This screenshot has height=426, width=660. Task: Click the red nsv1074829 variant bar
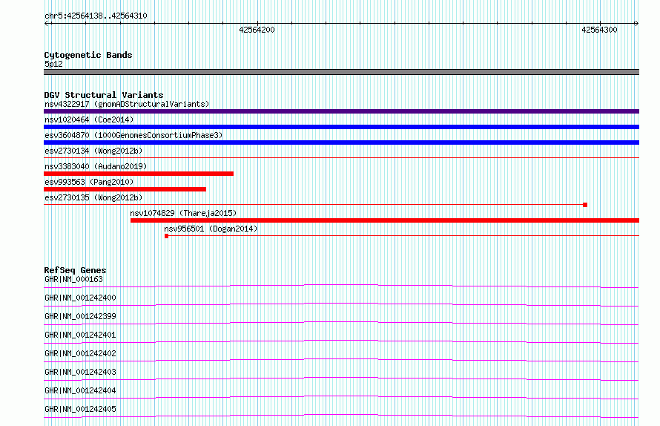pos(385,220)
